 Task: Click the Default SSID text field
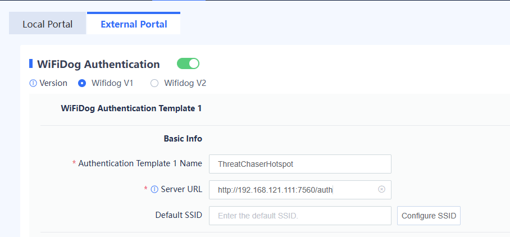[299, 216]
